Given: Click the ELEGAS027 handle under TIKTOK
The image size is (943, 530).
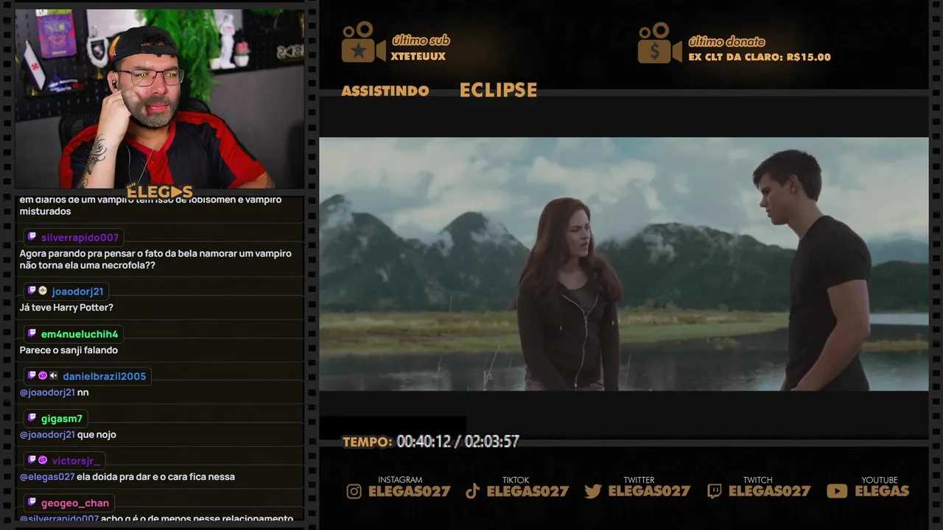Looking at the screenshot, I should 528,491.
